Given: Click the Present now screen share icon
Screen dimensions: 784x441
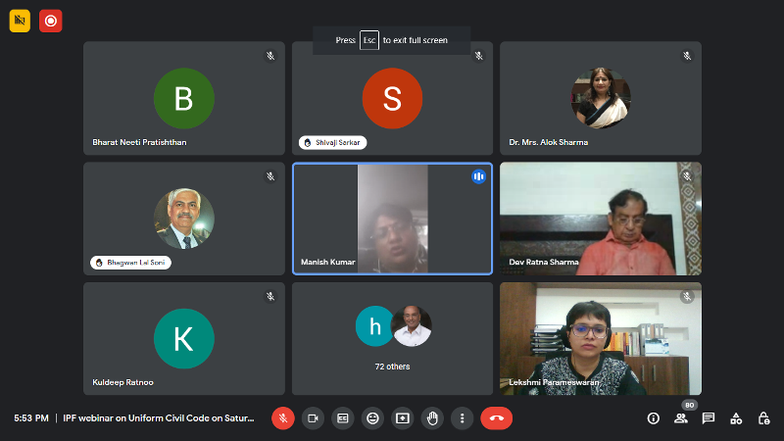Looking at the screenshot, I should pyautogui.click(x=402, y=417).
